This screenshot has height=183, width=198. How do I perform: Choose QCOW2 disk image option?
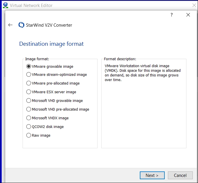coord(29,127)
